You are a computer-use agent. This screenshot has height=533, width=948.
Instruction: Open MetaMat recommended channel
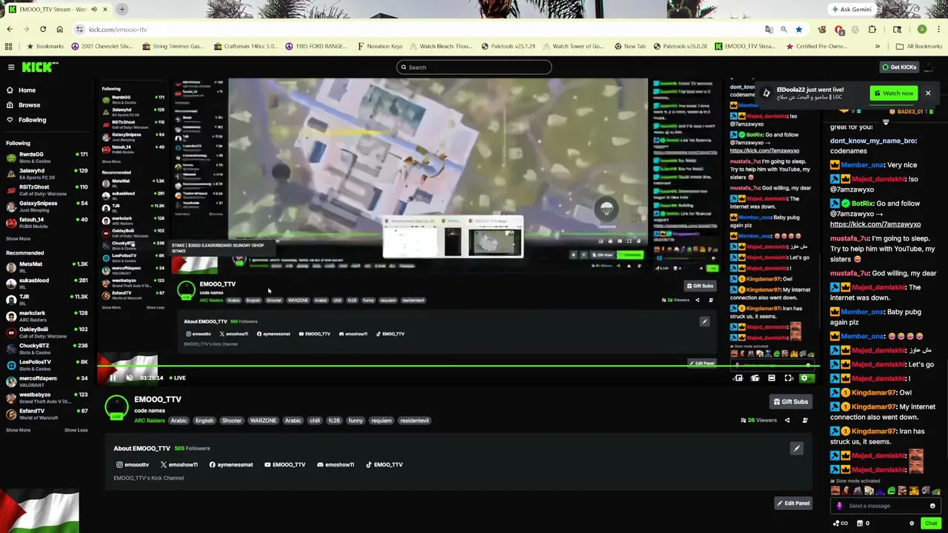point(47,266)
